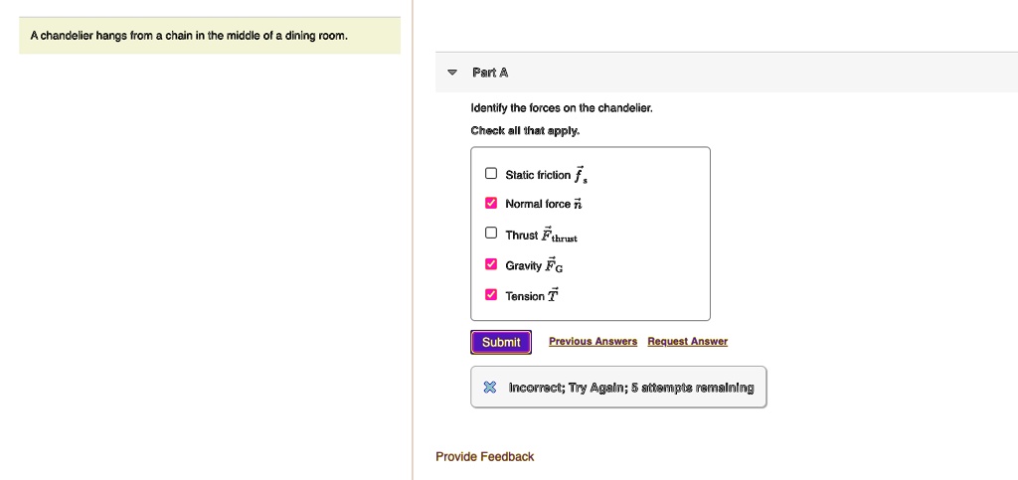Click the 'Check all that apply' text
This screenshot has width=1018, height=480.
point(525,130)
